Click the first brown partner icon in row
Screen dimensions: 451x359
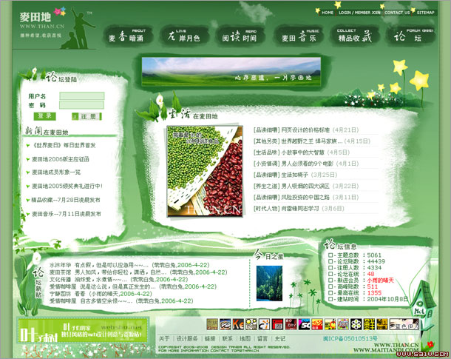point(212,324)
